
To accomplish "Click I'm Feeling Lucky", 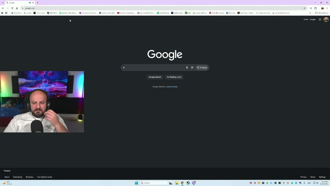I will click(x=174, y=77).
